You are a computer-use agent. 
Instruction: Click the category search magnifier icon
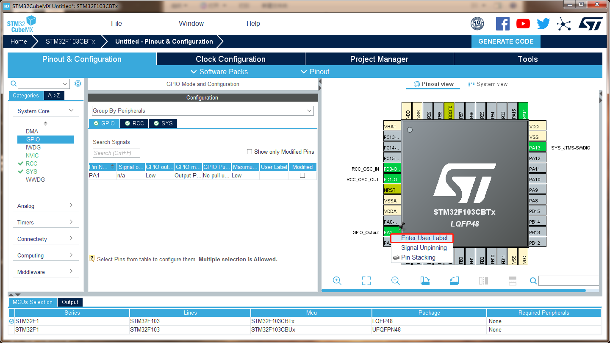coord(14,84)
